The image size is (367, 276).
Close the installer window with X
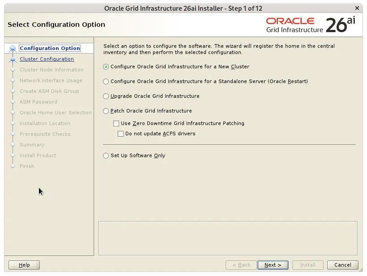click(357, 8)
